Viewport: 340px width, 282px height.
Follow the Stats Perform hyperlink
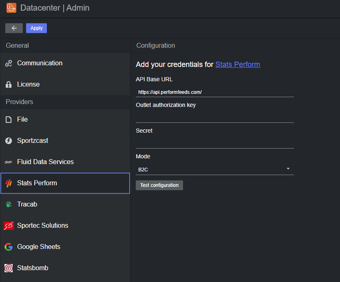[x=238, y=64]
